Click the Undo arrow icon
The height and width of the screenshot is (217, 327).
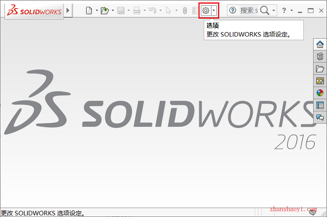point(152,11)
